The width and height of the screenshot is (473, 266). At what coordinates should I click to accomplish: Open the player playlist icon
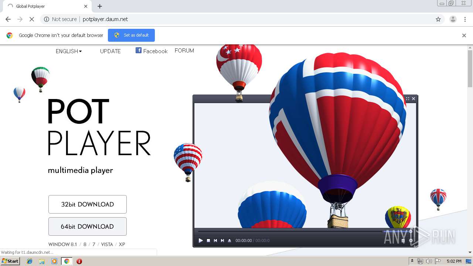click(x=403, y=241)
